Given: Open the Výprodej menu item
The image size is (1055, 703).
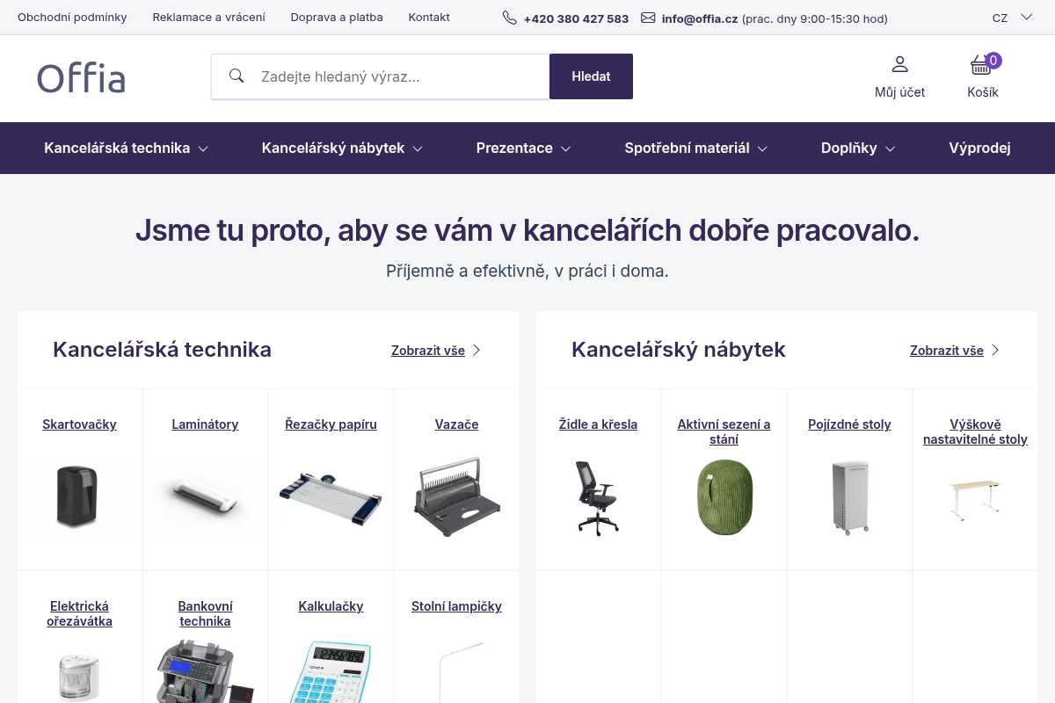Looking at the screenshot, I should pos(979,148).
